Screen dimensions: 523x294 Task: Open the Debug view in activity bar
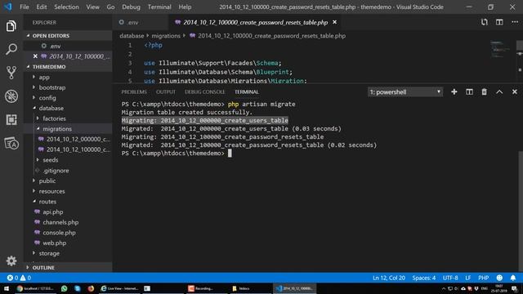[11, 96]
